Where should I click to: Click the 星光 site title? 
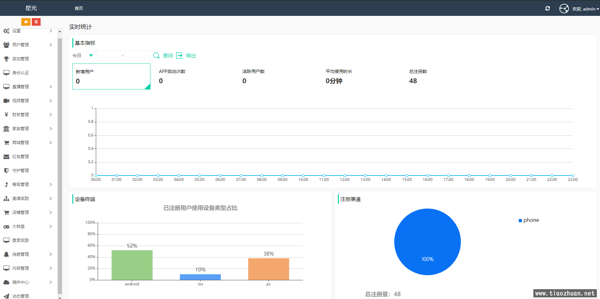31,8
